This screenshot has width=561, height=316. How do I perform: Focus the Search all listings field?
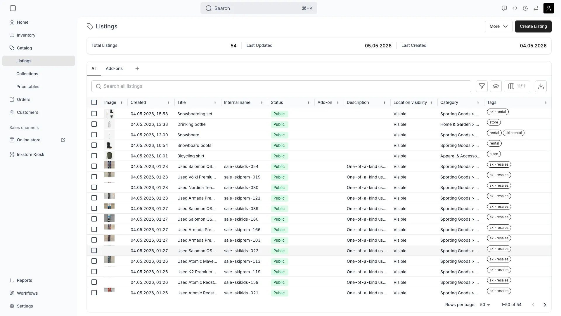pyautogui.click(x=281, y=86)
